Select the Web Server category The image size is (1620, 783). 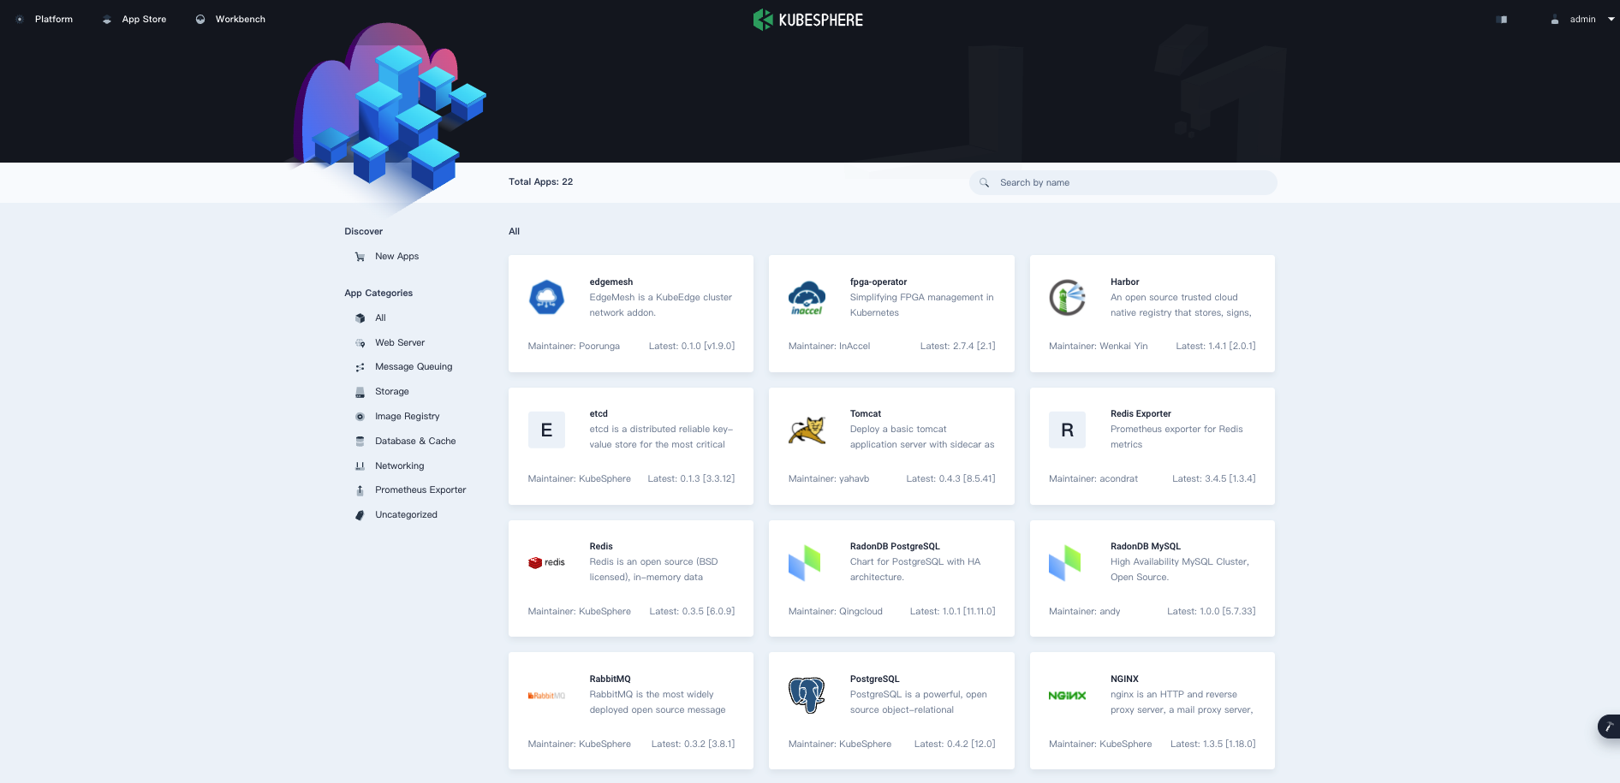tap(399, 342)
